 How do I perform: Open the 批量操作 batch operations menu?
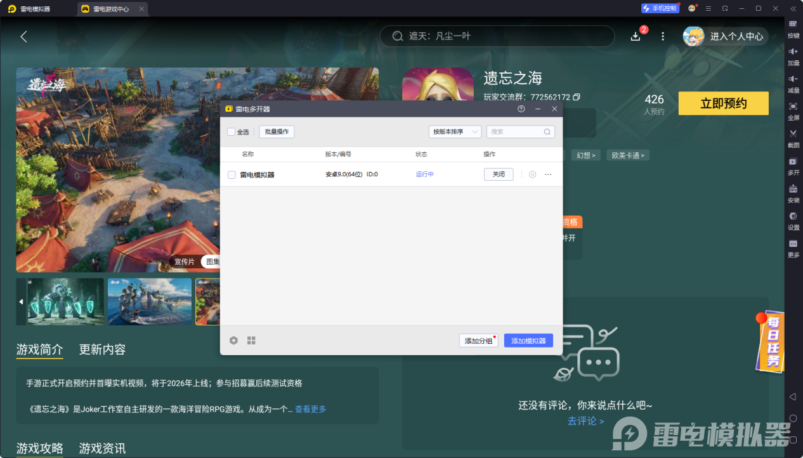277,132
